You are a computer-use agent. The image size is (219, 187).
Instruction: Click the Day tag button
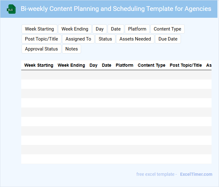coord(100,29)
